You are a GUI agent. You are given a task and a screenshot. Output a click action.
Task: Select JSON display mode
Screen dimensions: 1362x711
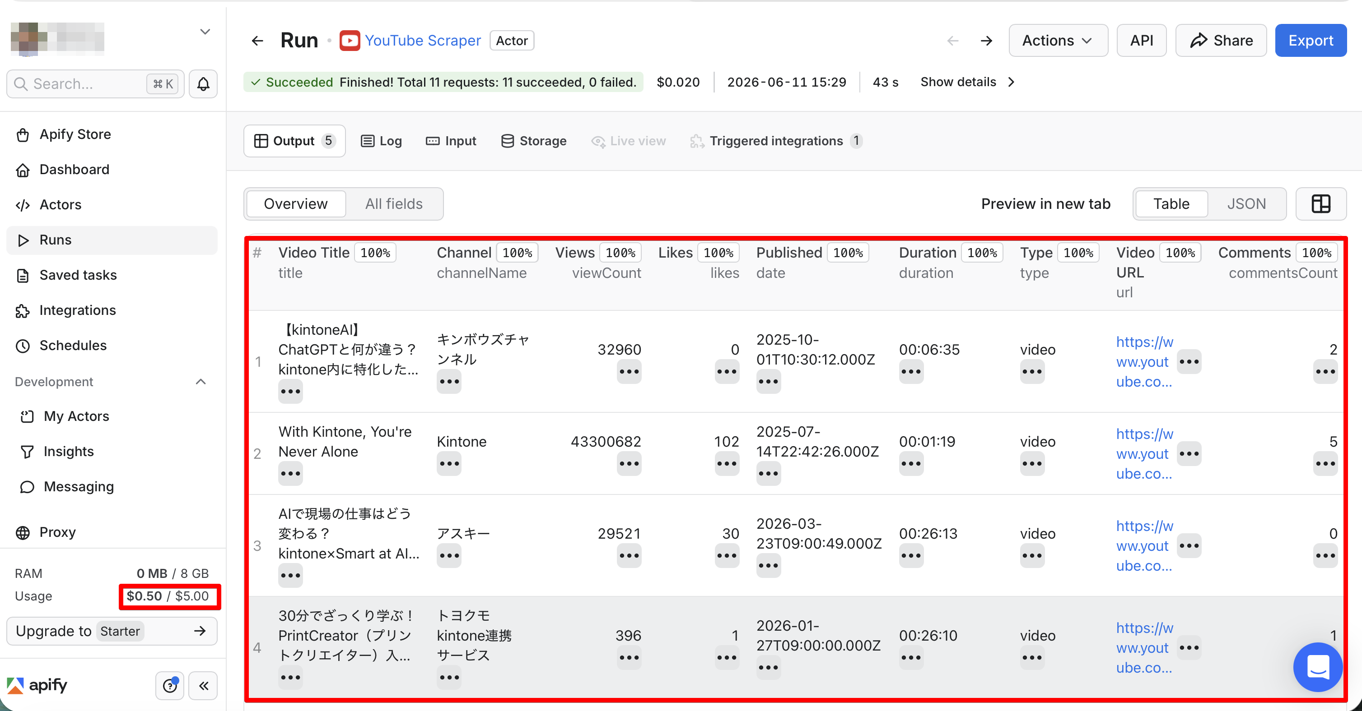click(1246, 204)
